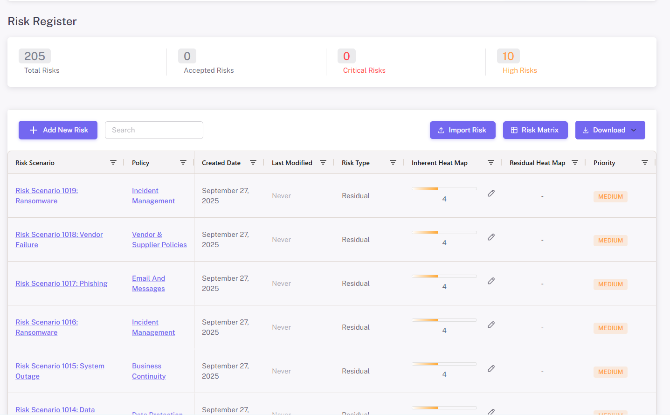The height and width of the screenshot is (415, 670).
Task: Click the filter icon in Risk Scenario column
Action: (113, 163)
